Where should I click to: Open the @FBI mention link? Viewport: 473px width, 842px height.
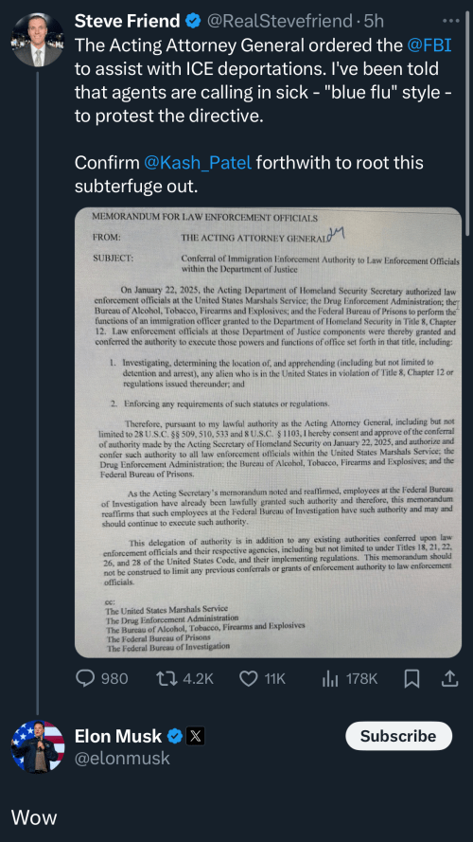429,45
